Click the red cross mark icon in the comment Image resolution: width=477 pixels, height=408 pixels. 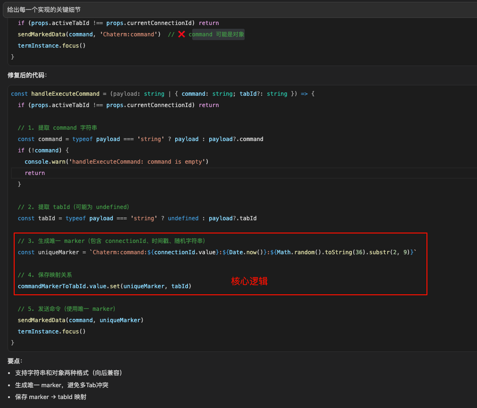coord(181,34)
